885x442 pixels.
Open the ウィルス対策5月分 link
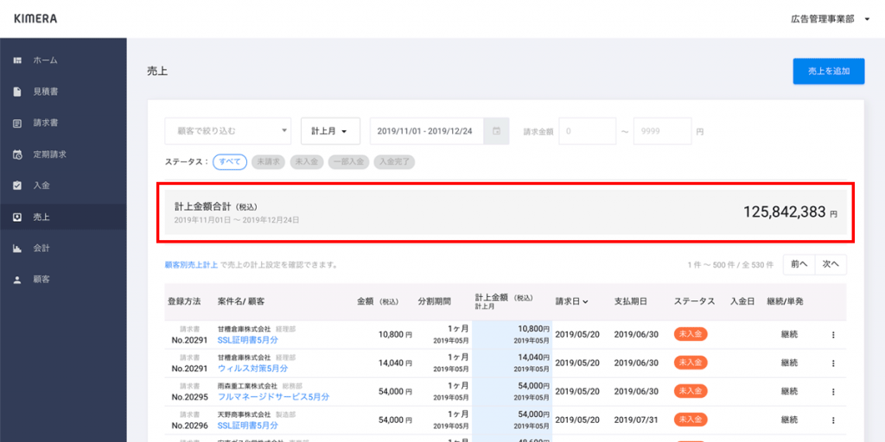(253, 368)
